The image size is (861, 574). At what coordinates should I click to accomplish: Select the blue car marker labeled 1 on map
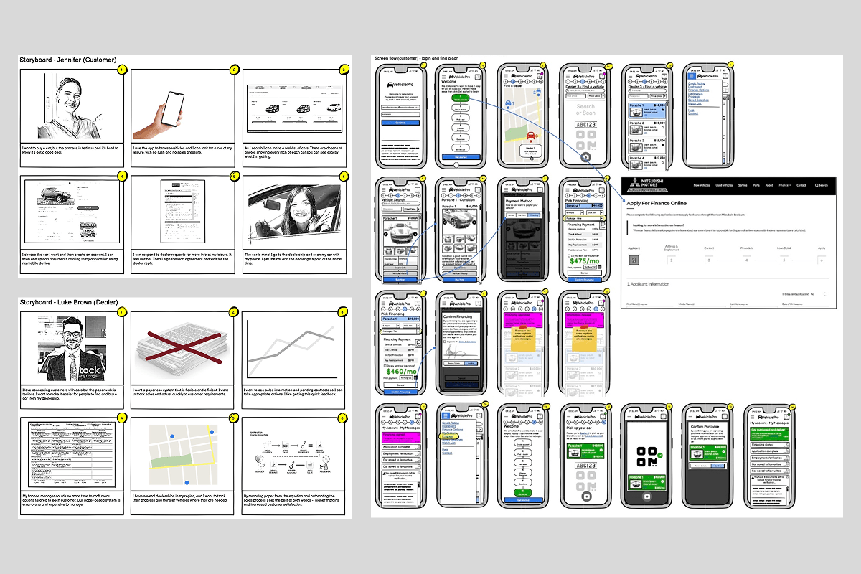point(509,103)
